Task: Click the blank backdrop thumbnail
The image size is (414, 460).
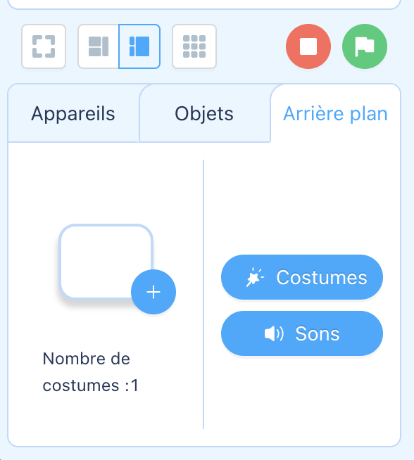Action: point(106,262)
